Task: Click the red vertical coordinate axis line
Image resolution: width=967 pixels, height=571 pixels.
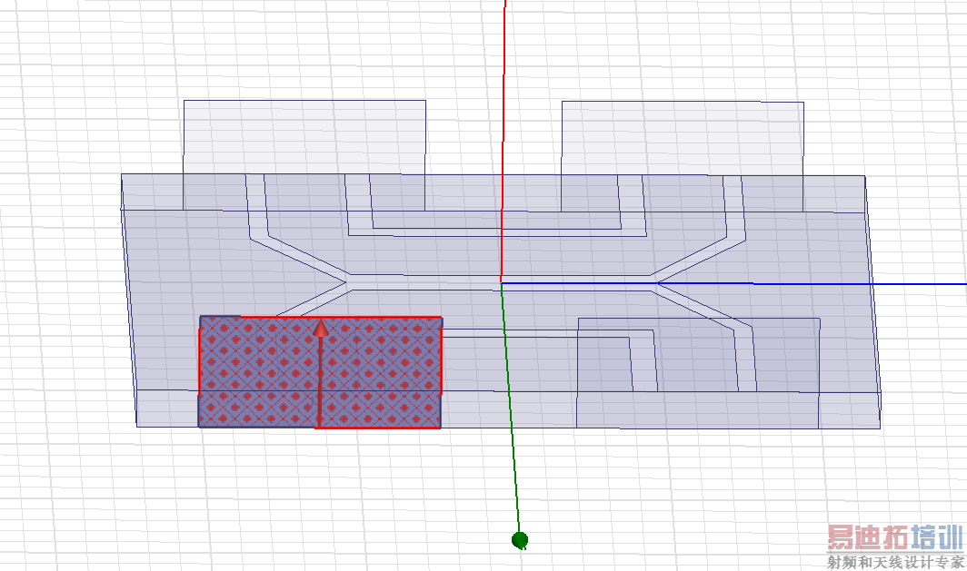Action: tap(503, 141)
